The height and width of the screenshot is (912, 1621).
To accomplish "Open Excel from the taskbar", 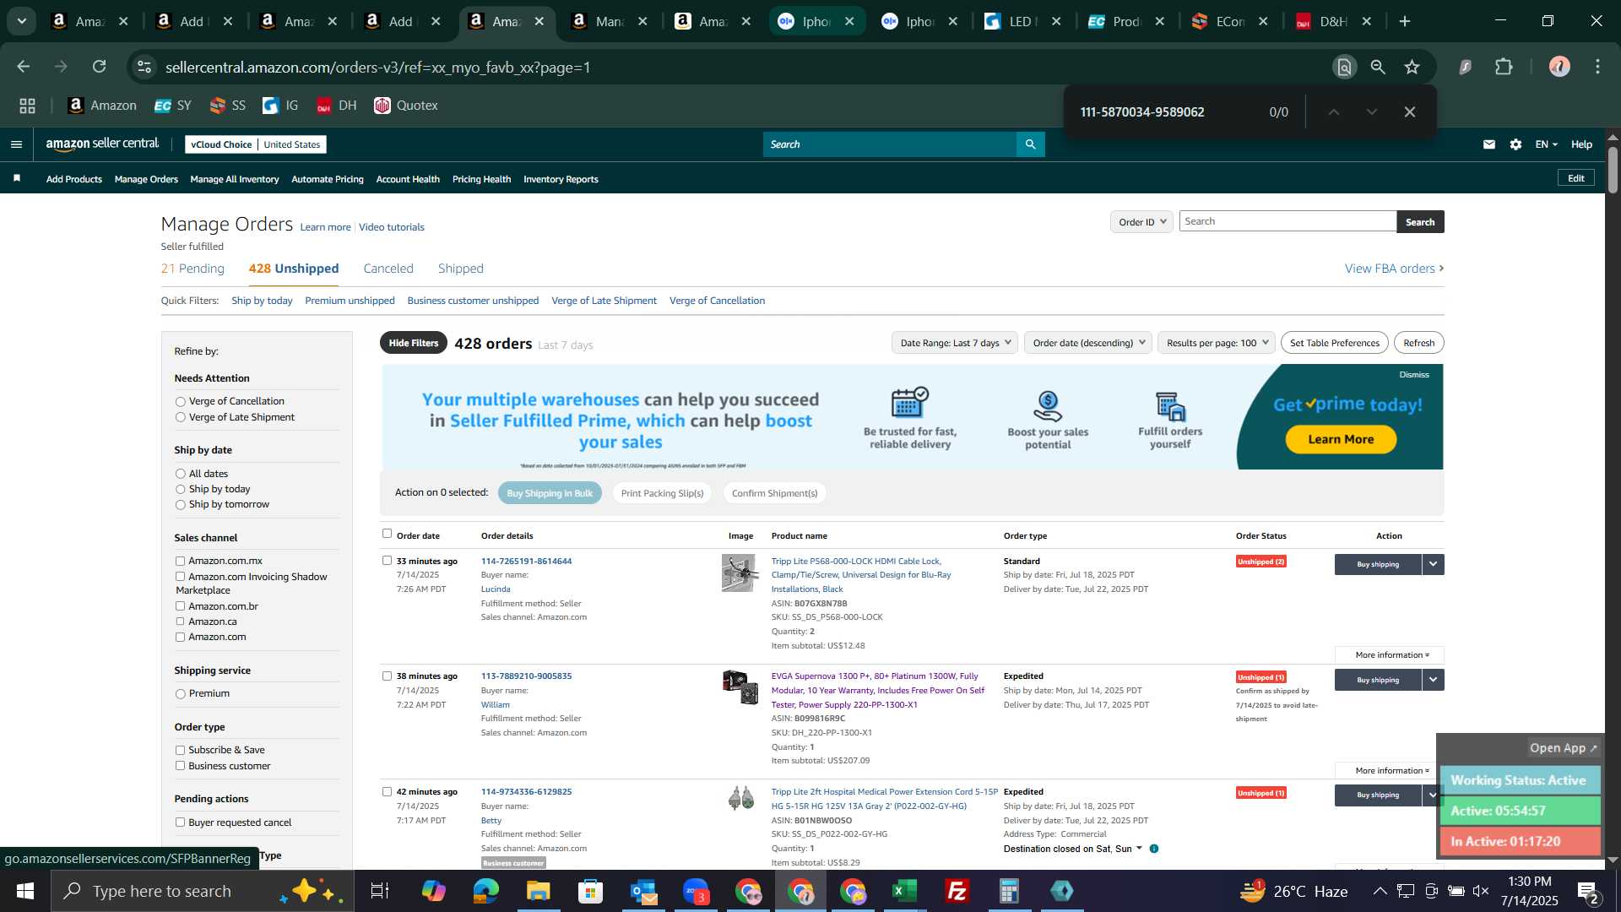I will tap(905, 891).
